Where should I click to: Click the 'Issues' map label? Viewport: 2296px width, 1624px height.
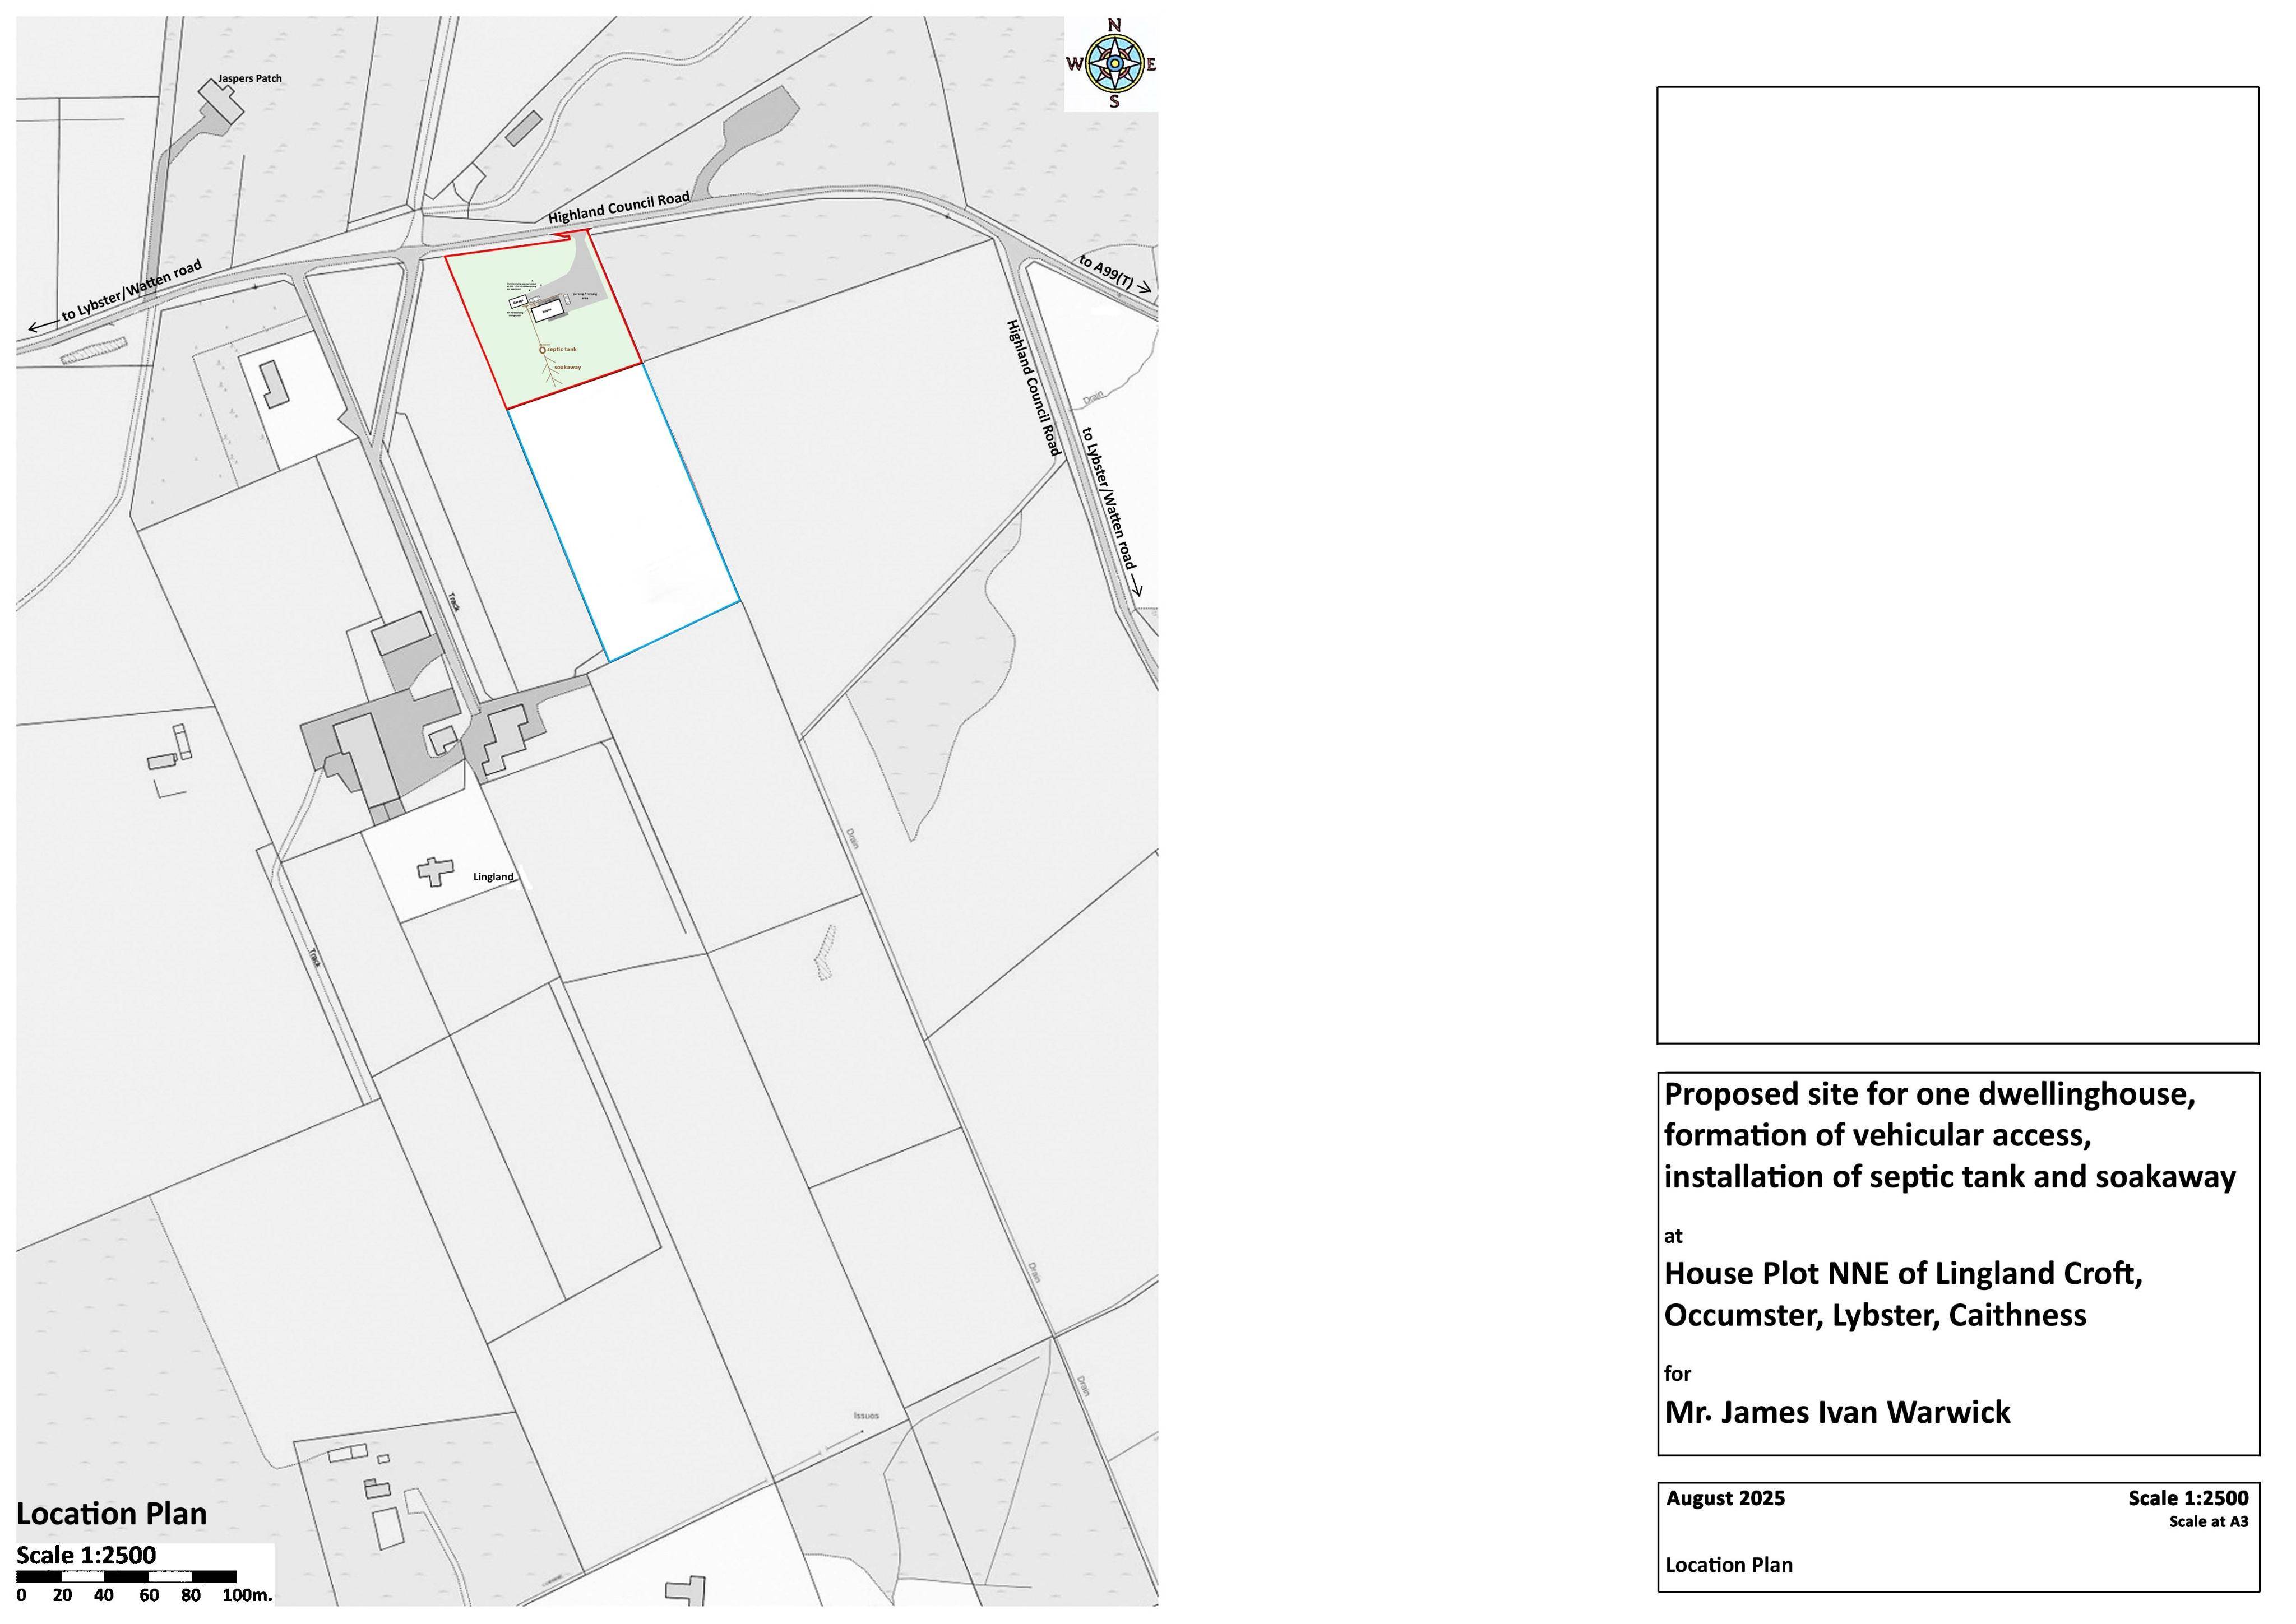[x=866, y=1416]
